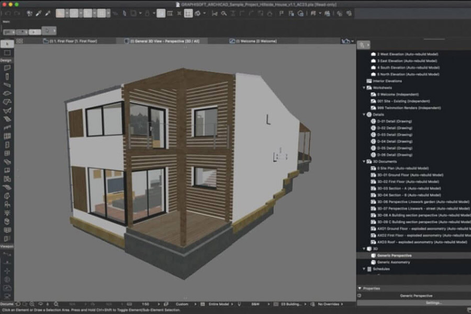Open 3D-04 Section - B document
Screen dimensions: 471x314
tap(409, 195)
